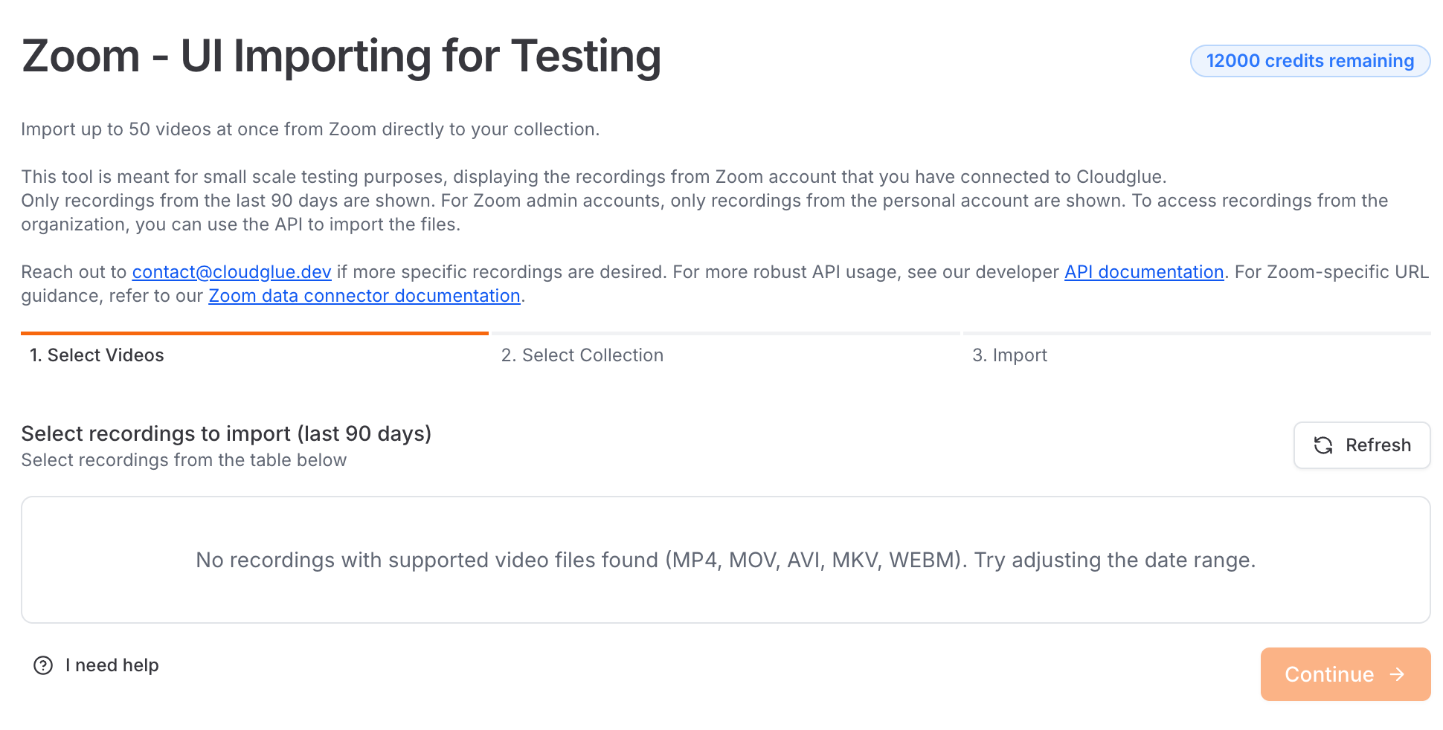Open Zoom data connector documentation link

pyautogui.click(x=364, y=296)
